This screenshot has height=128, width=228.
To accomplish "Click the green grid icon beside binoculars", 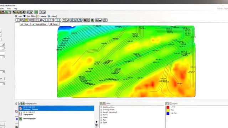I will click(92, 20).
